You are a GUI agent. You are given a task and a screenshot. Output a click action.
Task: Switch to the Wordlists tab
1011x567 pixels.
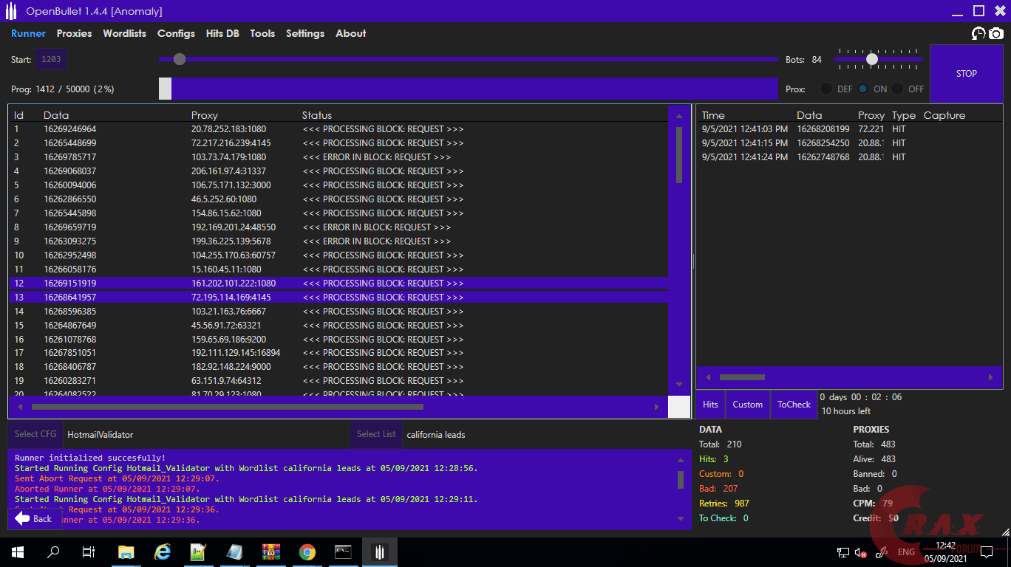point(124,33)
